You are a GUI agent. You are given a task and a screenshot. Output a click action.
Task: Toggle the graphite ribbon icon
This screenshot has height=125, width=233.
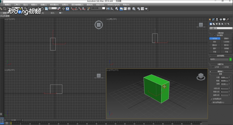(x=121, y=9)
